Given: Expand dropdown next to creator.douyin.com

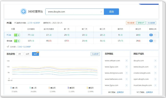Looking at the screenshot, I should point(155,73).
